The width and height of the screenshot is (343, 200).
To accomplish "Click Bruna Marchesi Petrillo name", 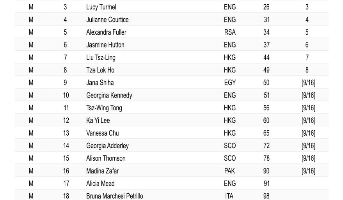I will [114, 196].
